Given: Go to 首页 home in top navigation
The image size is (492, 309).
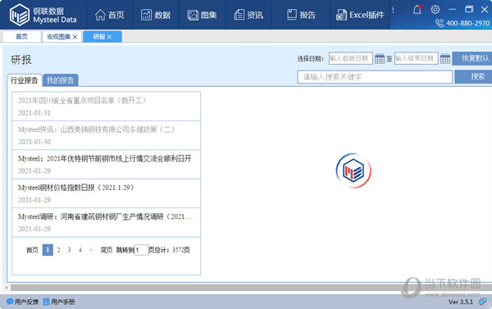Looking at the screenshot, I should 110,15.
